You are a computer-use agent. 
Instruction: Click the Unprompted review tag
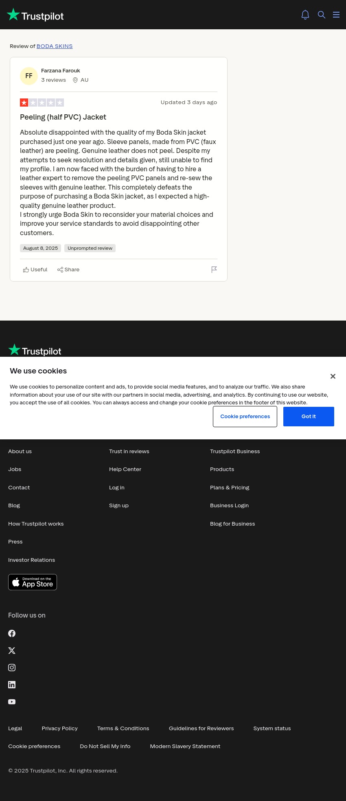point(90,248)
